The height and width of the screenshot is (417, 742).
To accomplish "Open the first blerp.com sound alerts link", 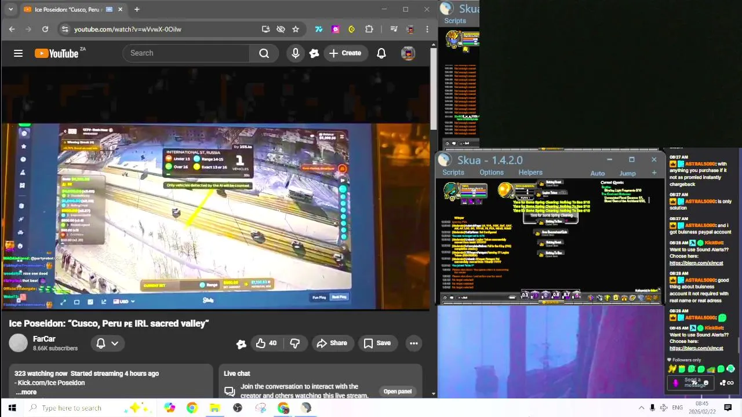I will point(696,263).
